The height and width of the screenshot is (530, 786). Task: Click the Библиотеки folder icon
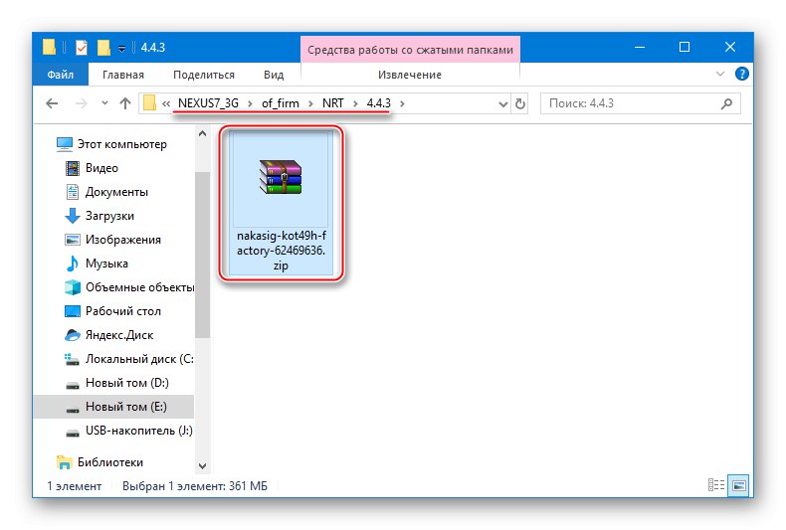click(64, 462)
